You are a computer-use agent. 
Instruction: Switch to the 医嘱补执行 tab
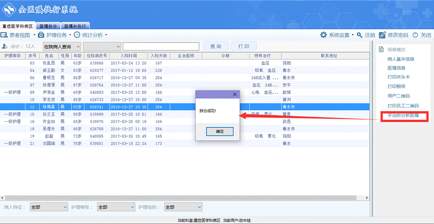click(x=76, y=26)
